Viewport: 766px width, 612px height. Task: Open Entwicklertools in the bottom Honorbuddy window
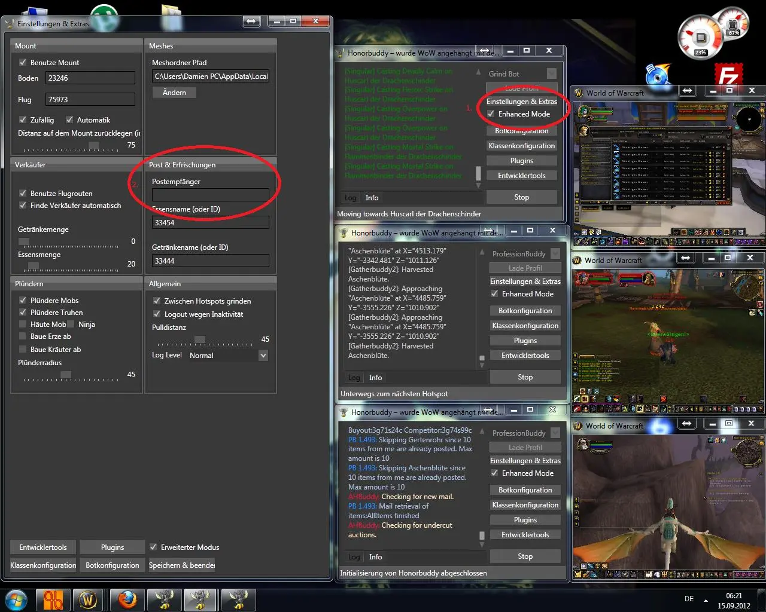(525, 535)
